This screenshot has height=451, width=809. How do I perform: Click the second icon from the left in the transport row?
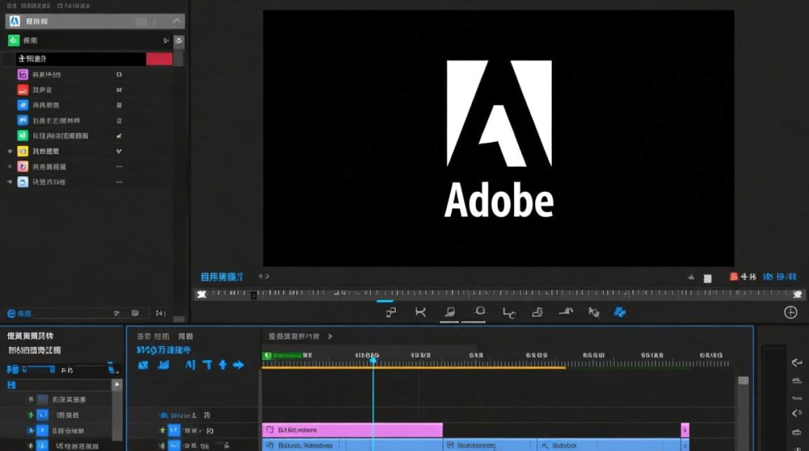[420, 312]
